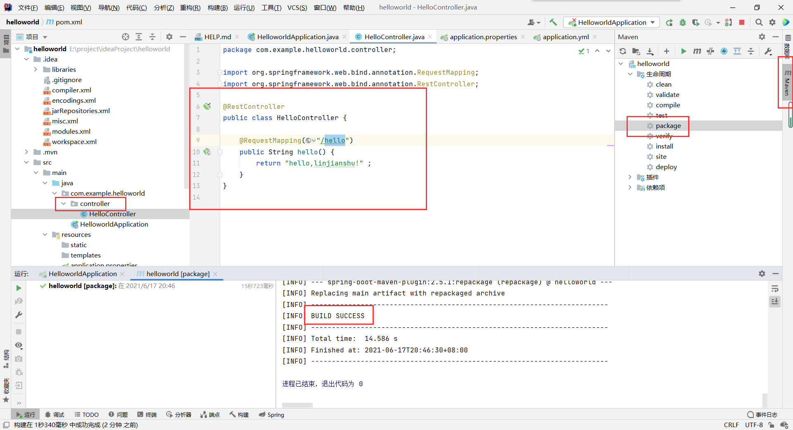Run the selected Maven build
This screenshot has width=793, height=430.
point(684,51)
